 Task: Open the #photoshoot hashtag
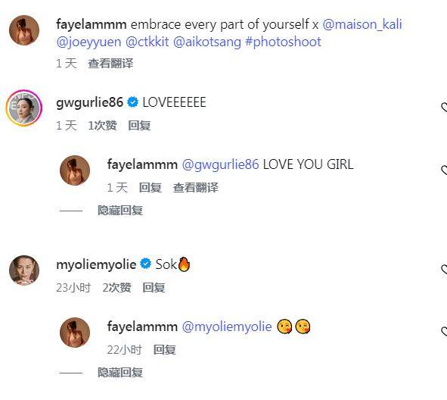pos(283,42)
